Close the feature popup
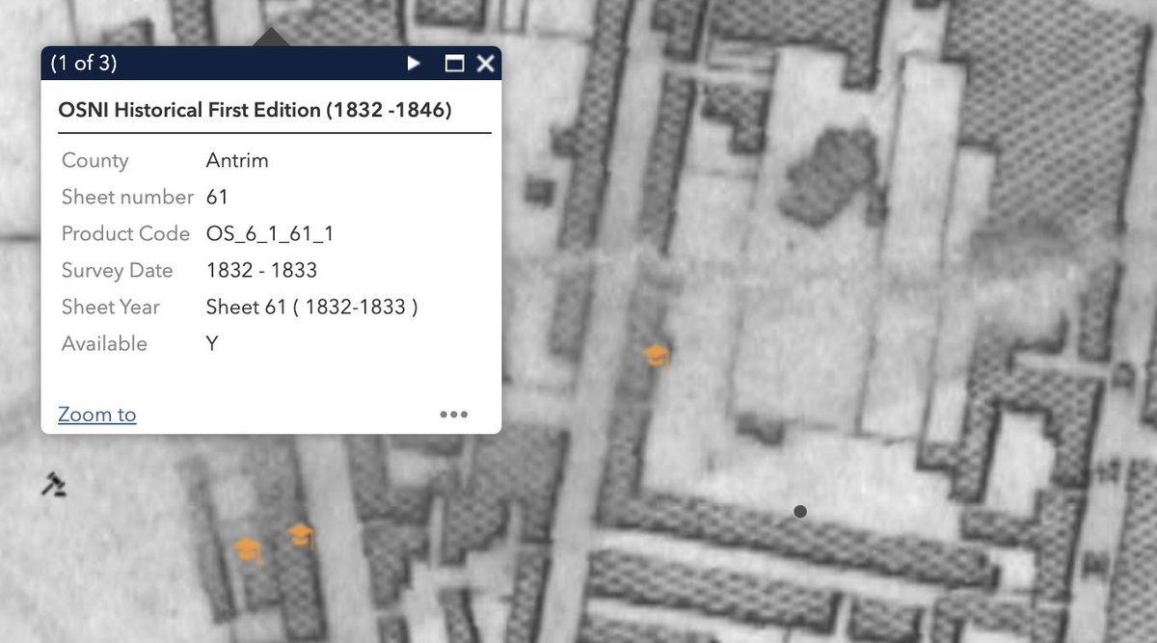 pyautogui.click(x=485, y=64)
